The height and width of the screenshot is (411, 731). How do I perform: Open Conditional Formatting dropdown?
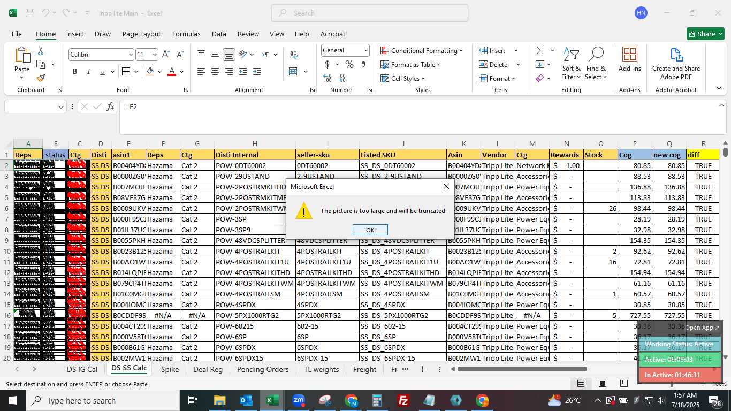coord(421,50)
